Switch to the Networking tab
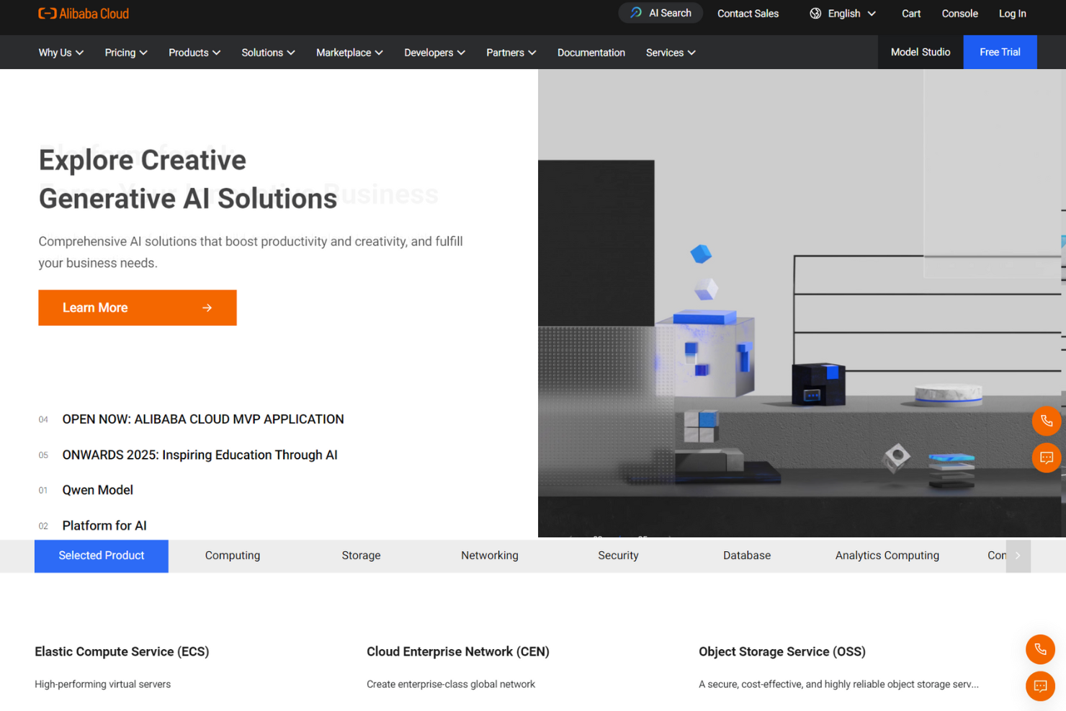1066x711 pixels. [x=489, y=555]
